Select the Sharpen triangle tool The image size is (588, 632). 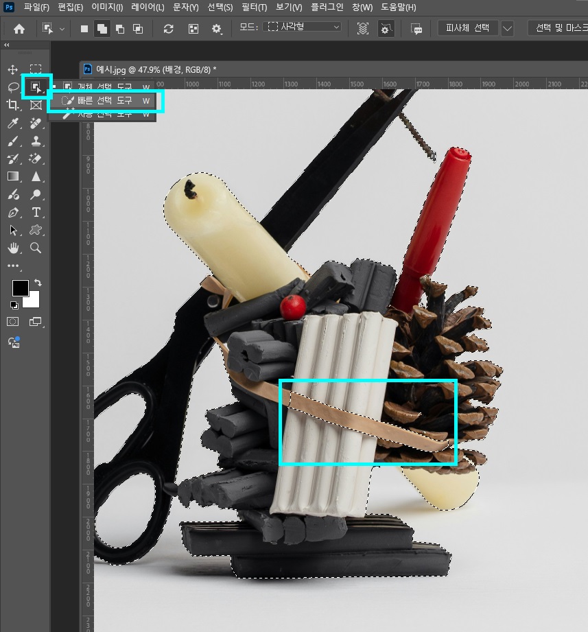coord(36,176)
